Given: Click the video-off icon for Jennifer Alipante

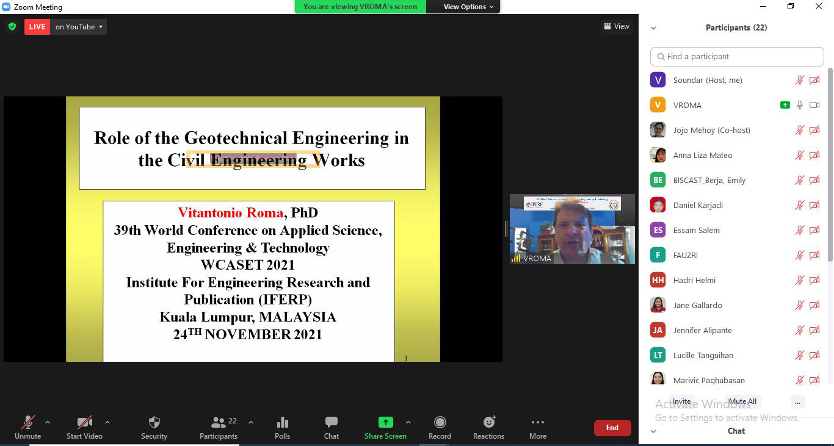Looking at the screenshot, I should [x=814, y=330].
